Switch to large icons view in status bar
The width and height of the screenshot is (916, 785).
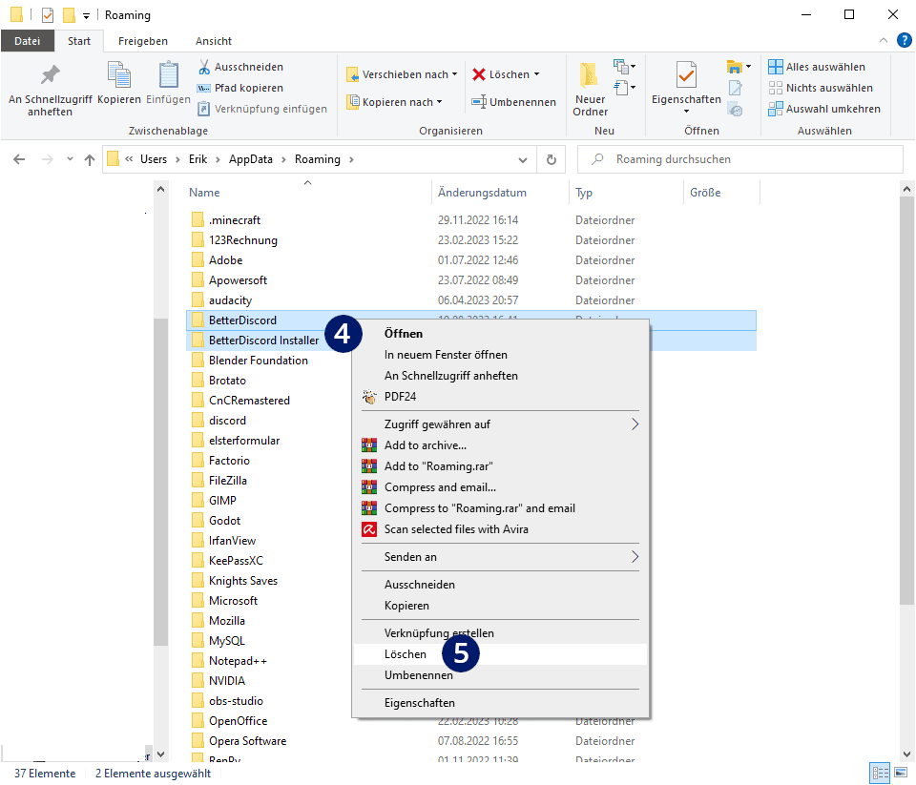tap(901, 773)
